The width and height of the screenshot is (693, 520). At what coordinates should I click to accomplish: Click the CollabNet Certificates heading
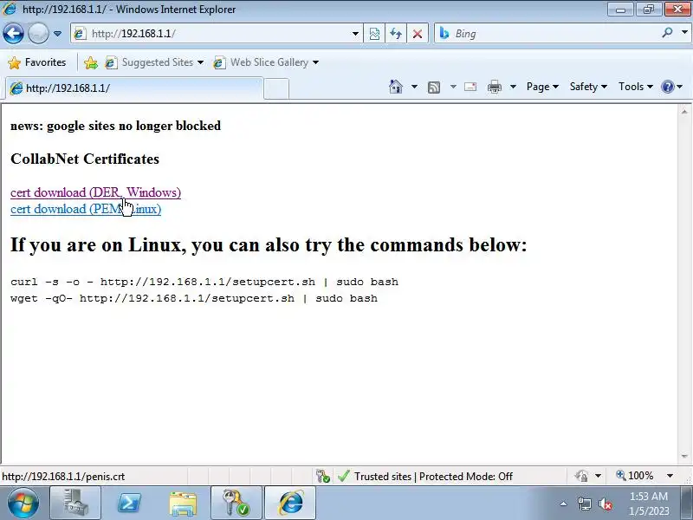pyautogui.click(x=85, y=159)
